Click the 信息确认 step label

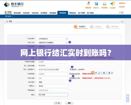tap(98, 27)
